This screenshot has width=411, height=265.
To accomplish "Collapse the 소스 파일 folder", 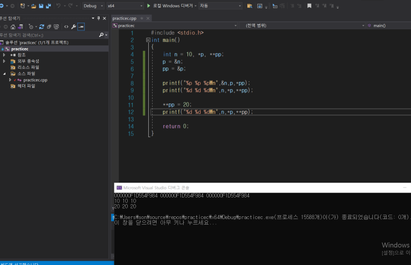I will [x=4, y=74].
